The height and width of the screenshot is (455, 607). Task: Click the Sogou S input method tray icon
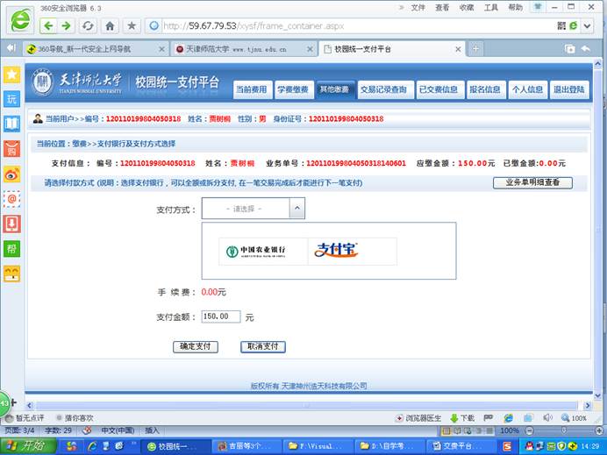[507, 446]
